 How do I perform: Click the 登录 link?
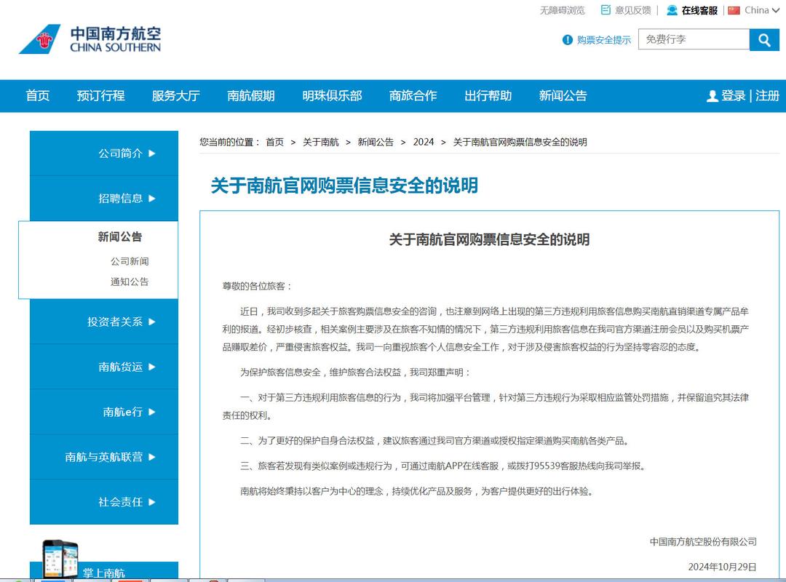click(734, 96)
